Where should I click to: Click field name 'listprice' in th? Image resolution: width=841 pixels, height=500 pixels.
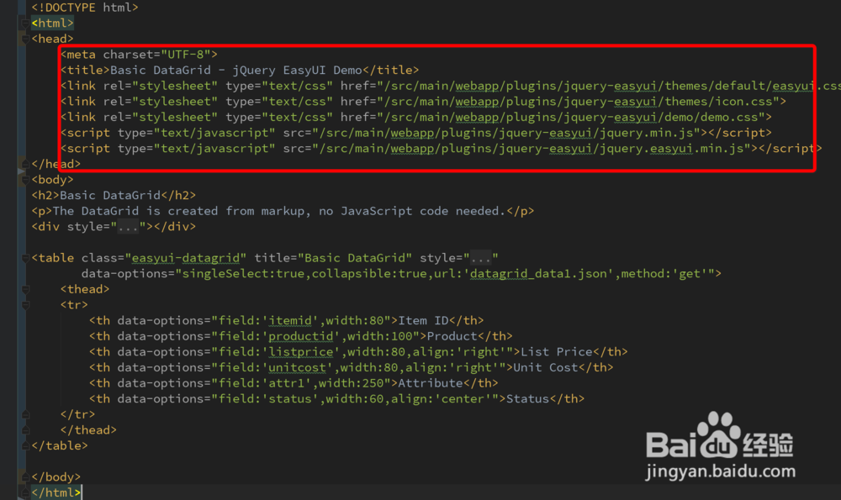(x=300, y=352)
